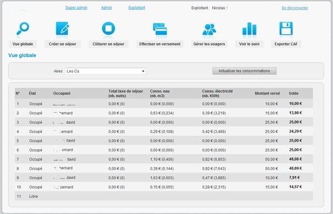333x214 pixels.
Task: Click the Conso. eau column header
Action: coord(160,94)
